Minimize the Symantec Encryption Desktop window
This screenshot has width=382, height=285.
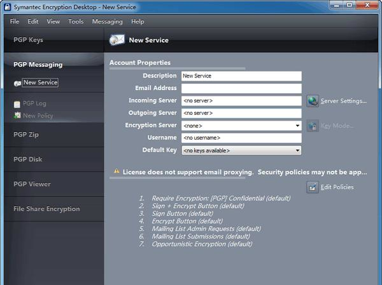(336, 5)
